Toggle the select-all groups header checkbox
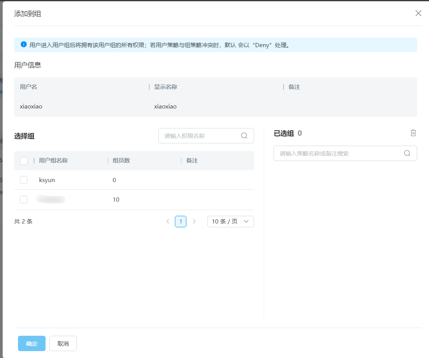The image size is (429, 358). click(x=24, y=161)
